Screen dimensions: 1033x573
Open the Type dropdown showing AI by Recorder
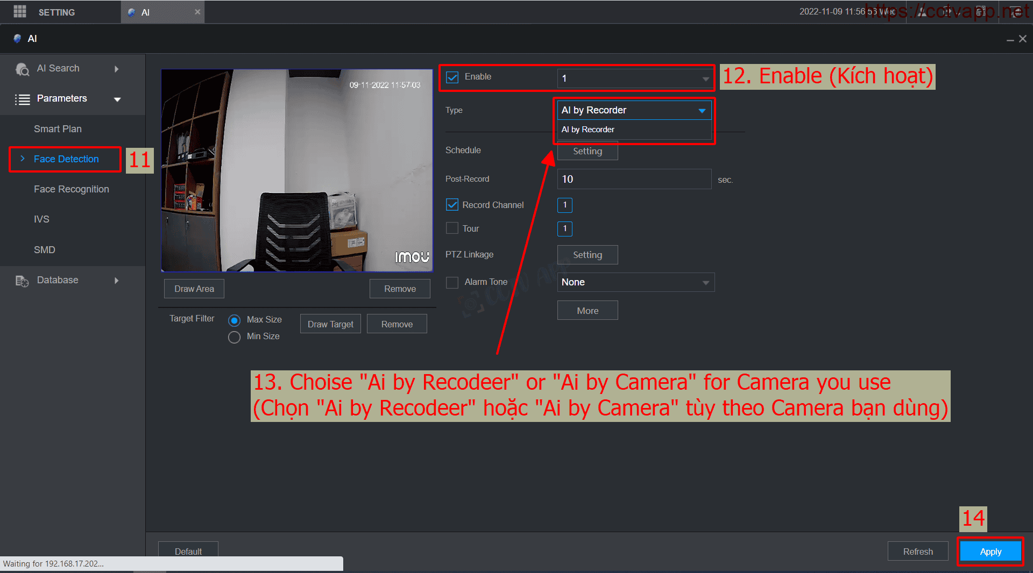pos(634,110)
